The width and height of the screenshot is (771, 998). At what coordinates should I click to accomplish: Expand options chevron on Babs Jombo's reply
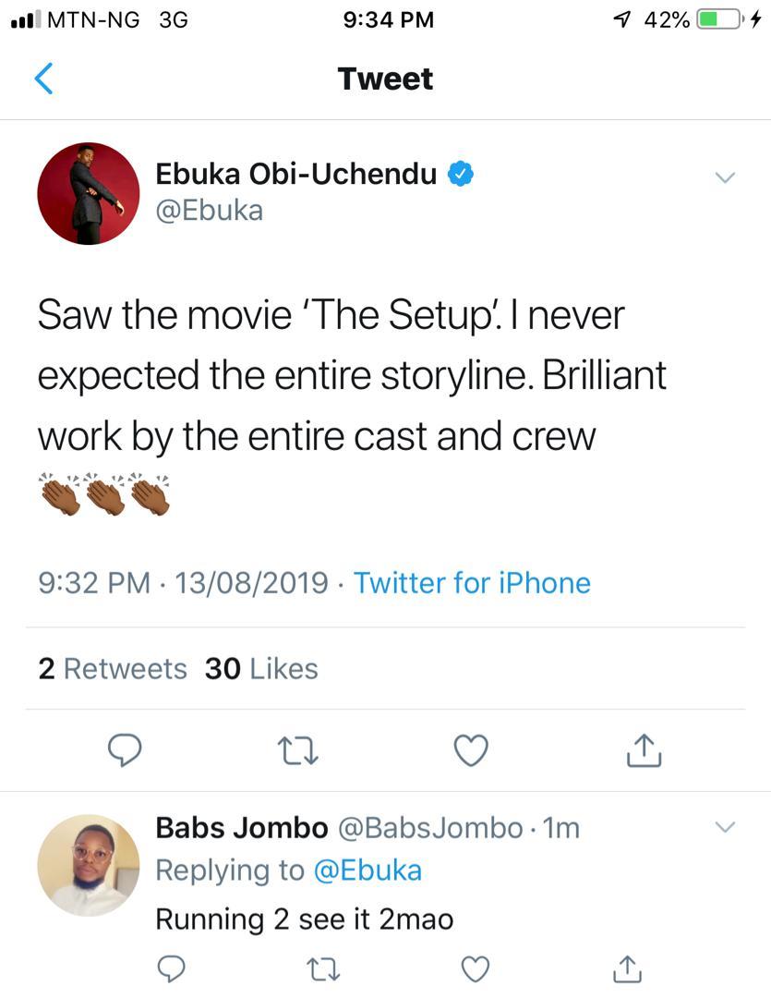coord(726,826)
